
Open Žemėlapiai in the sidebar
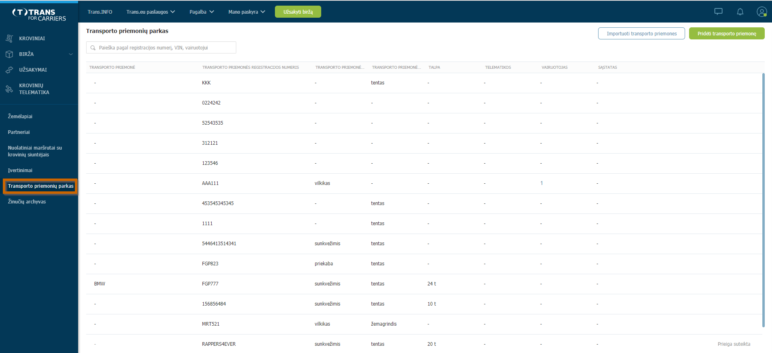coord(20,117)
